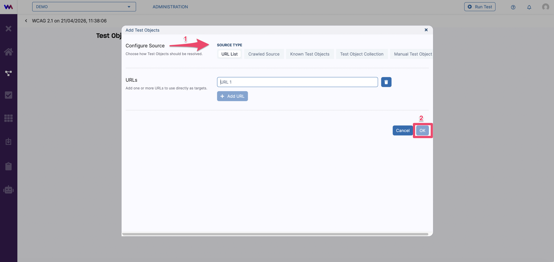Open the ADMINISTRATION menu
The width and height of the screenshot is (554, 262).
(x=170, y=7)
